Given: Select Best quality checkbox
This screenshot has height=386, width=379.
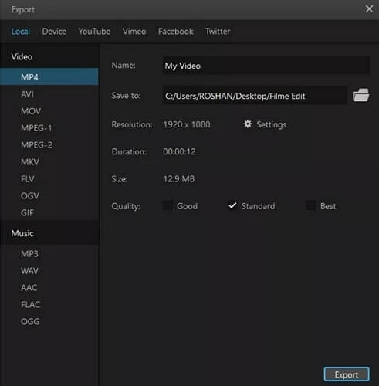Looking at the screenshot, I should pyautogui.click(x=311, y=205).
